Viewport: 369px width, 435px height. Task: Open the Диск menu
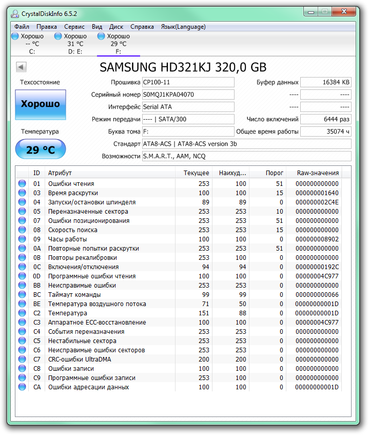[116, 27]
